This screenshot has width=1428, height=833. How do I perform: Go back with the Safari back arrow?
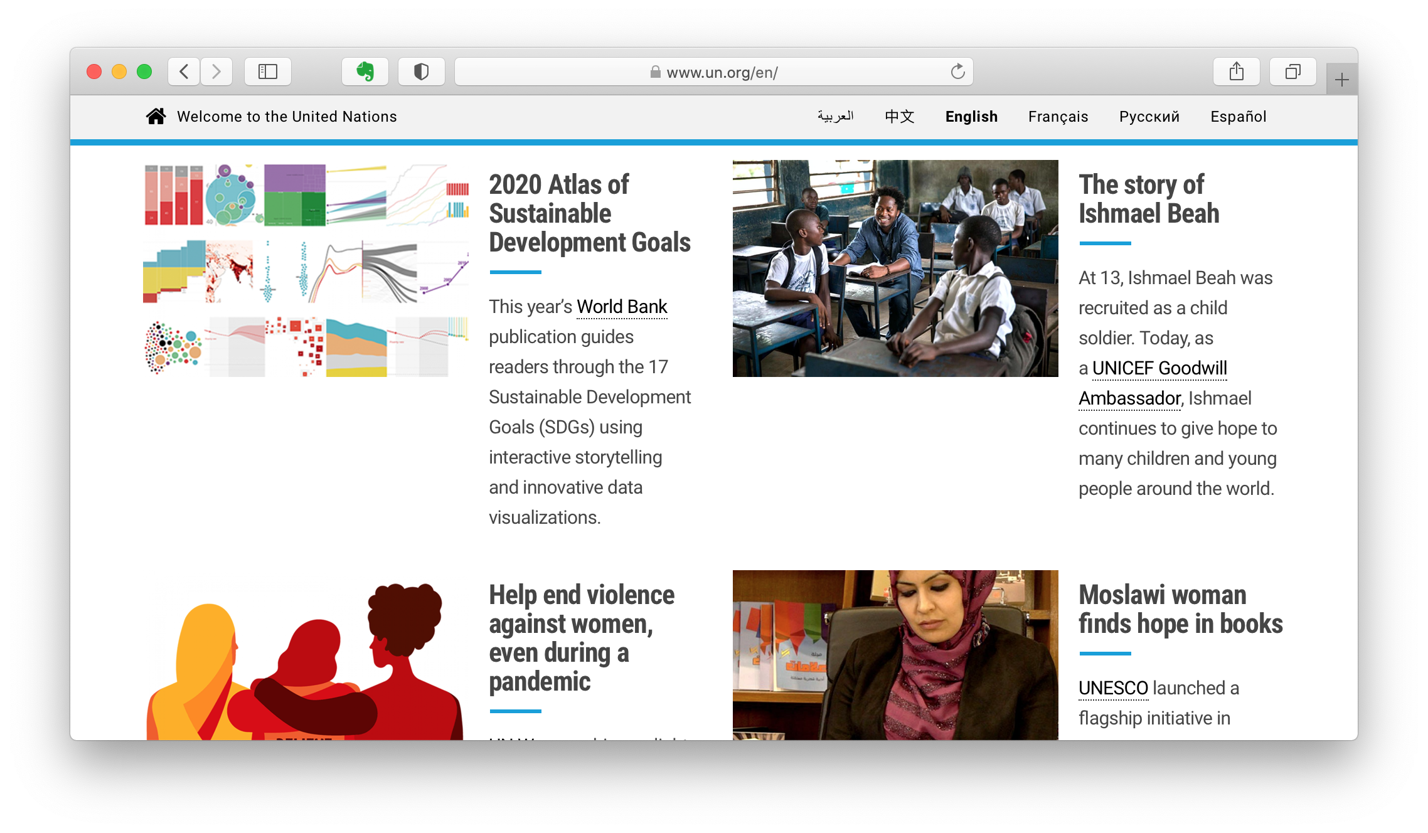coord(184,72)
